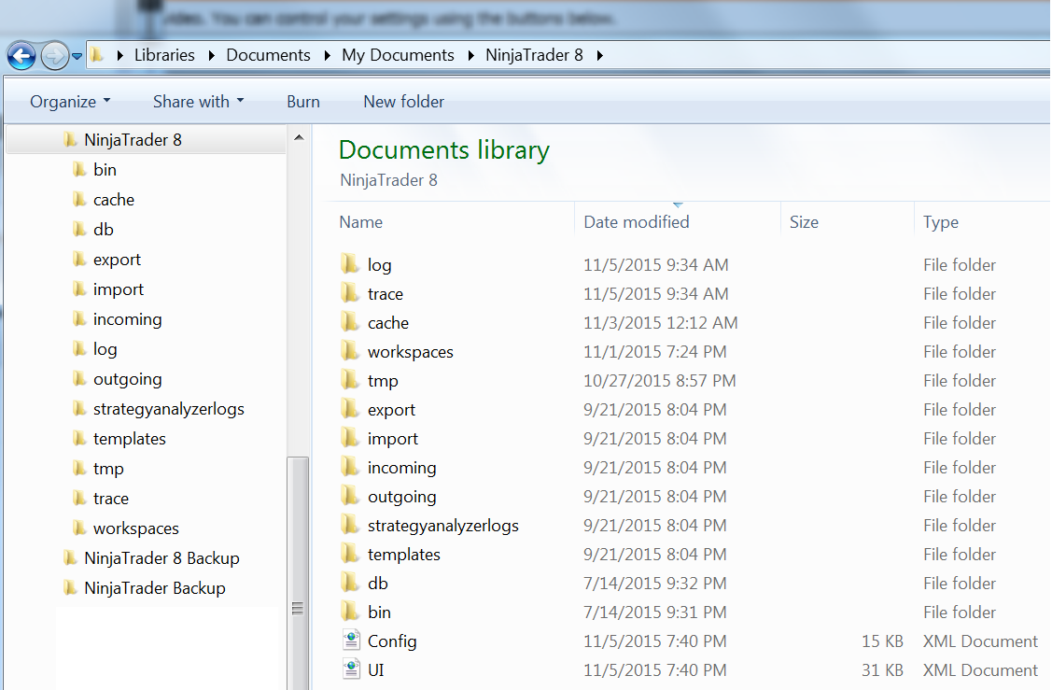Sort by the Type column header

coord(941,222)
